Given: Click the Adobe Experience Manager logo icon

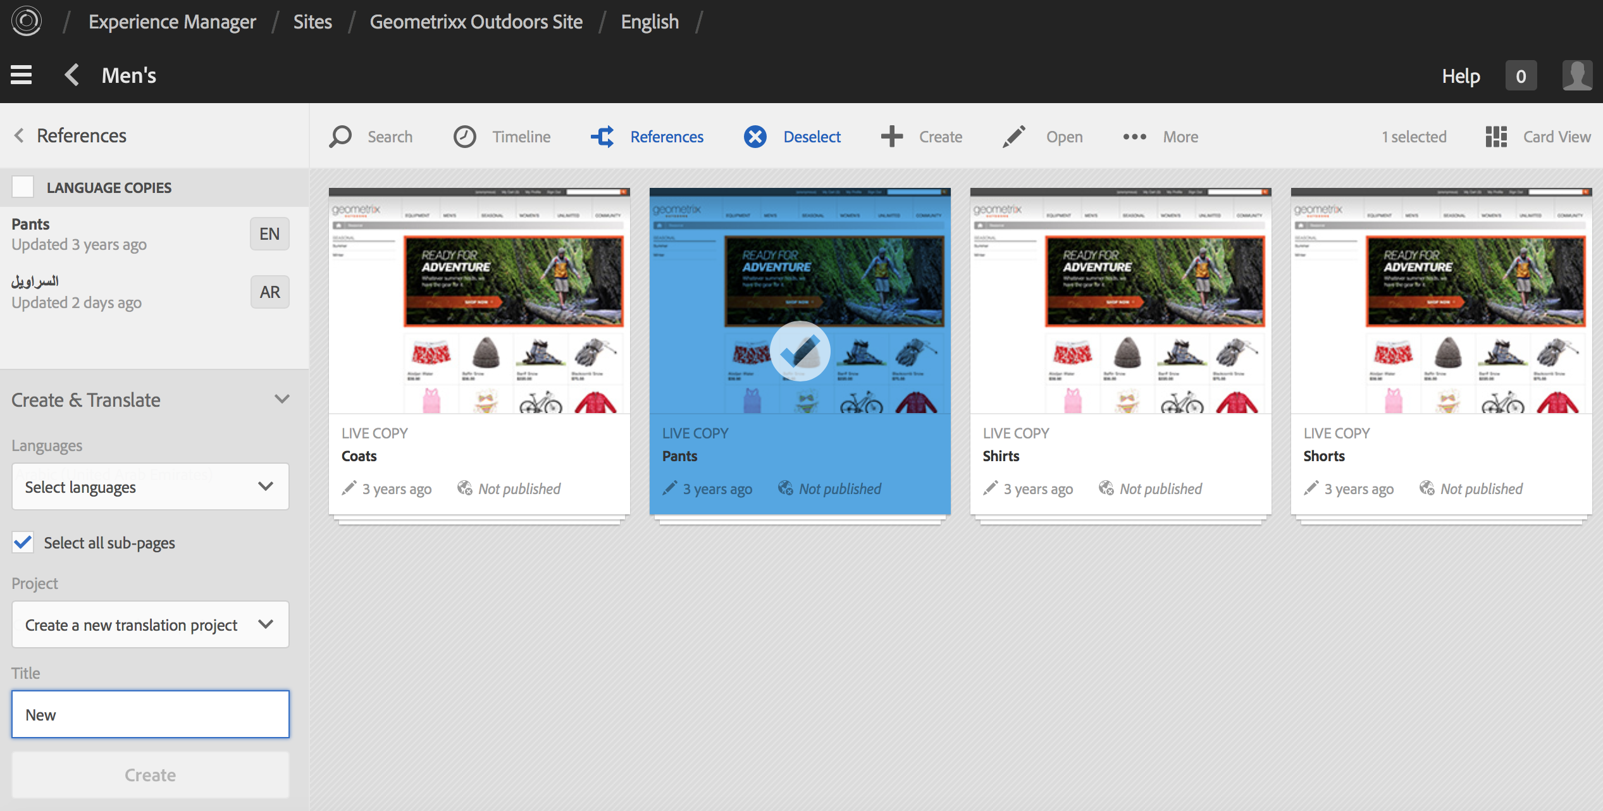Looking at the screenshot, I should pyautogui.click(x=26, y=22).
